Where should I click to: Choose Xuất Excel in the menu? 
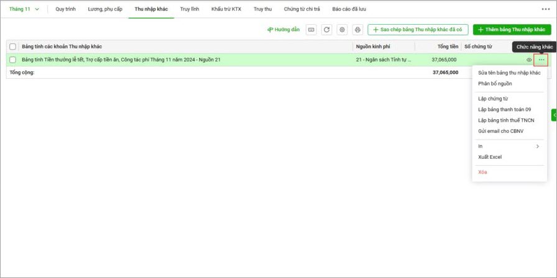490,157
